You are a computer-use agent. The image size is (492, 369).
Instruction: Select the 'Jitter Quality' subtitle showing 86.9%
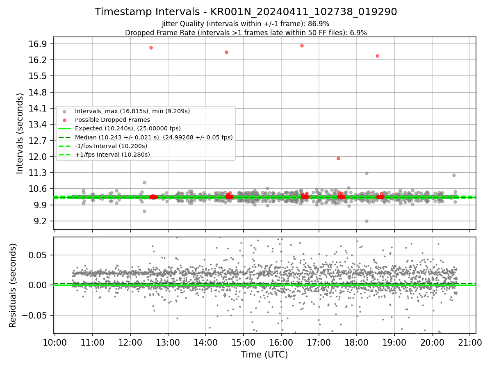[246, 24]
